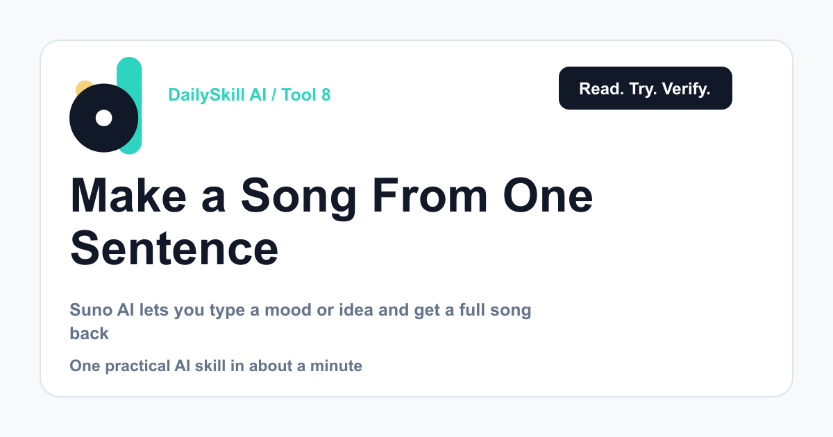The width and height of the screenshot is (833, 437).
Task: Click the word Read on the dark button
Action: tap(602, 89)
